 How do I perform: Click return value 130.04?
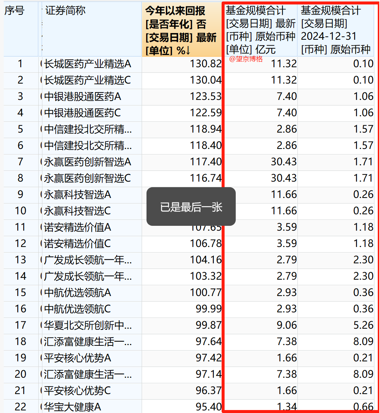(x=206, y=80)
